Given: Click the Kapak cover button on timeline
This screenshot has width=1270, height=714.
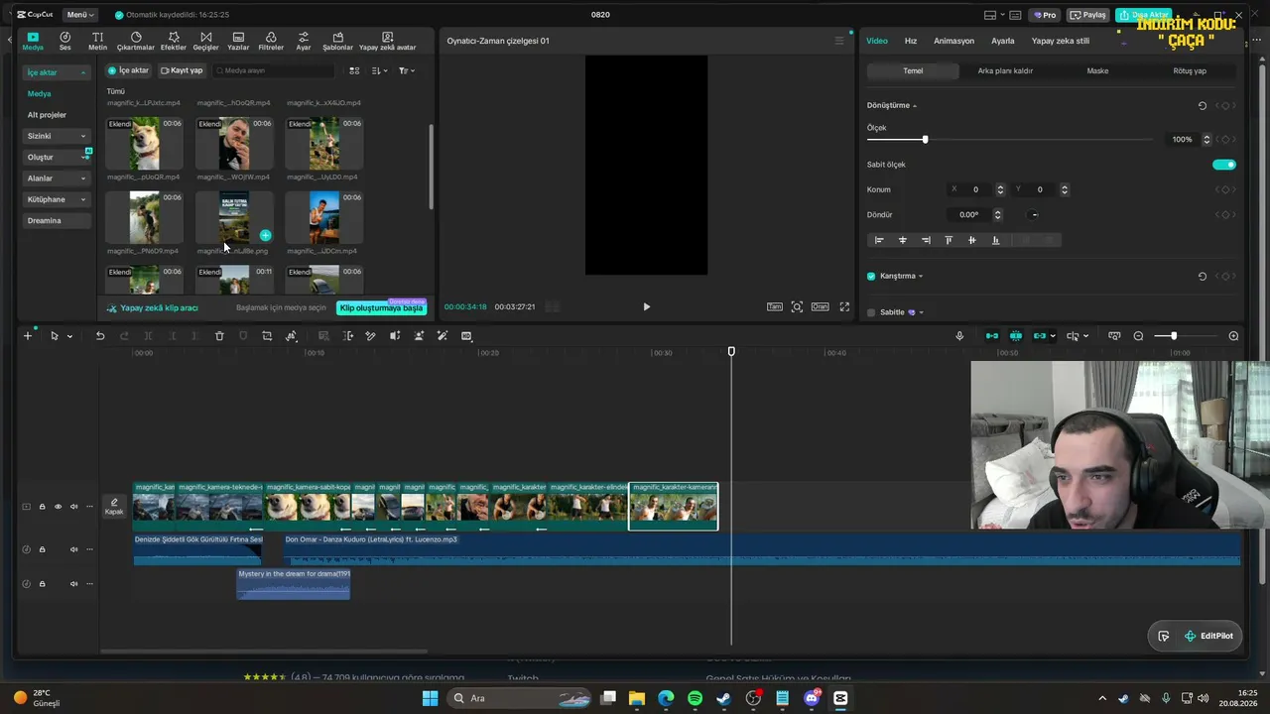Looking at the screenshot, I should click(x=114, y=507).
